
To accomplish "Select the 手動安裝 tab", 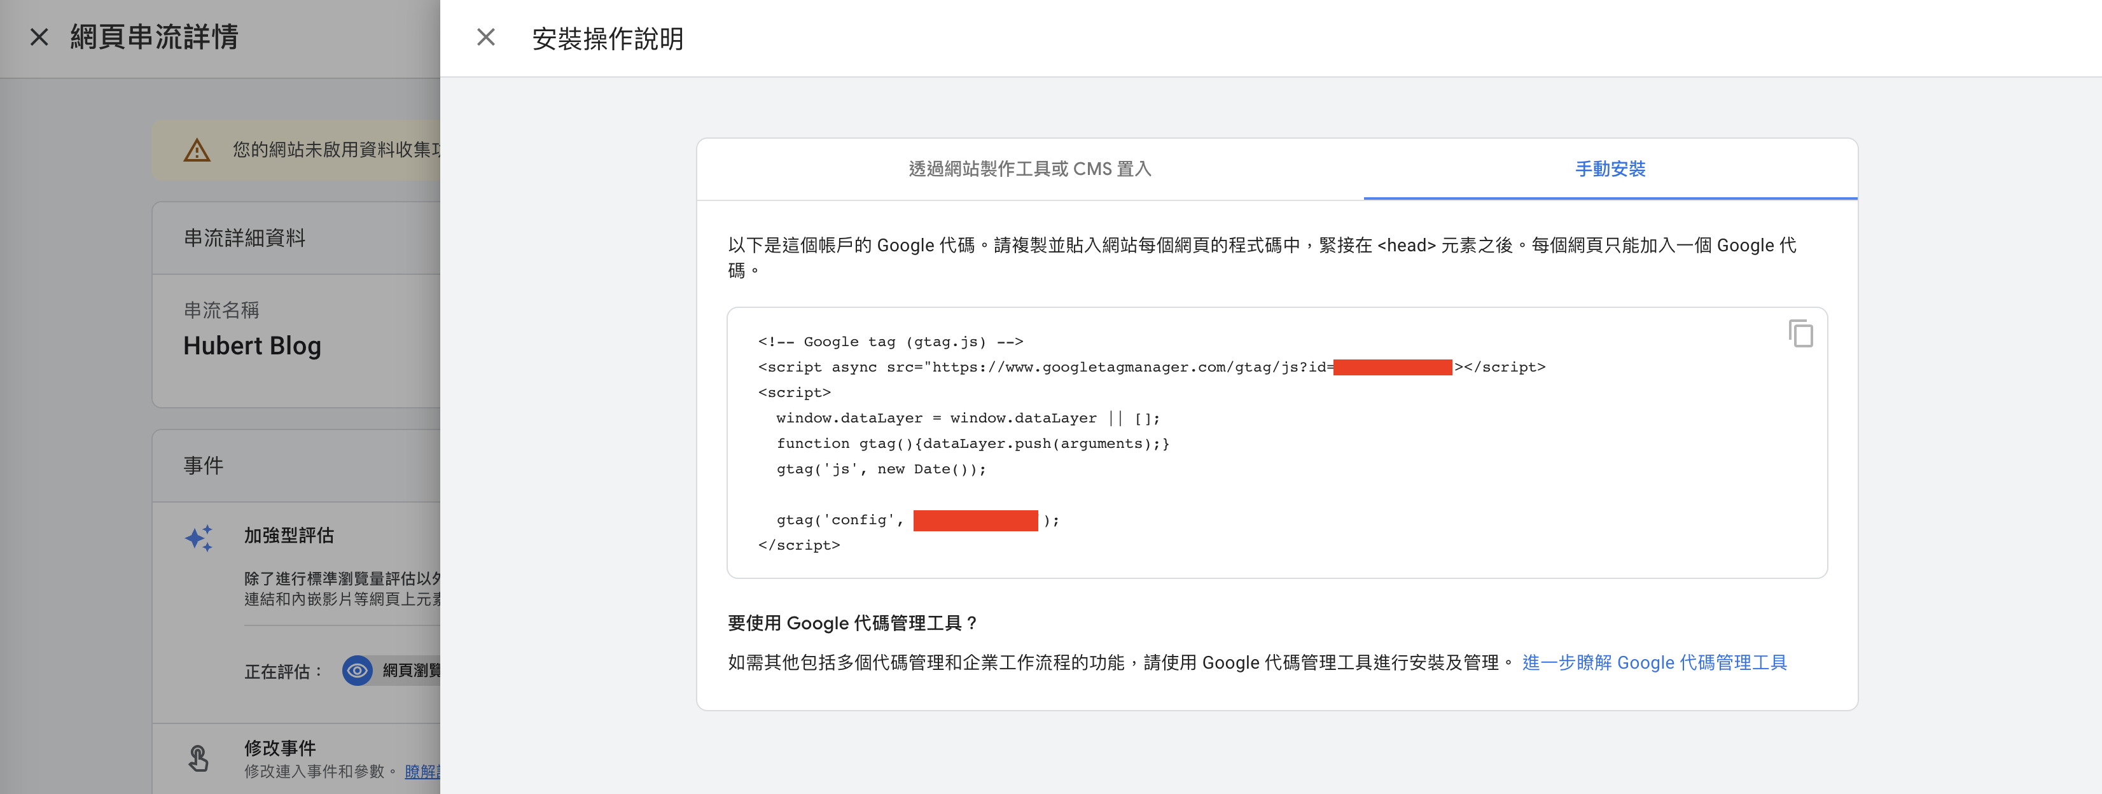I will [x=1609, y=169].
